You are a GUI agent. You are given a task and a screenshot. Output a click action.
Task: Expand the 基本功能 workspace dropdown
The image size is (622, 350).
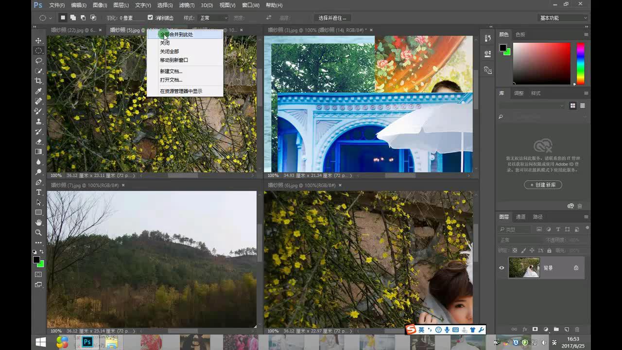tap(563, 18)
